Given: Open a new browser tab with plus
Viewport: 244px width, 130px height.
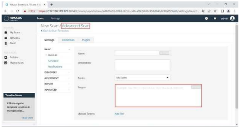Looking at the screenshot, I should point(51,4).
